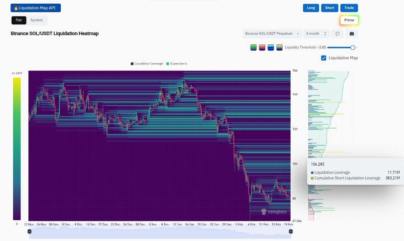Click the Prime button
Image resolution: width=404 pixels, height=241 pixels.
(x=349, y=20)
